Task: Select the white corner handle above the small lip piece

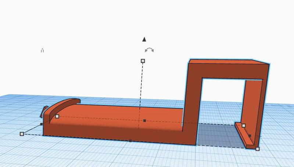Action: [x=244, y=126]
